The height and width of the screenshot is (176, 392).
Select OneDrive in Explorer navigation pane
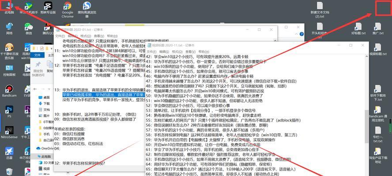[45, 148]
